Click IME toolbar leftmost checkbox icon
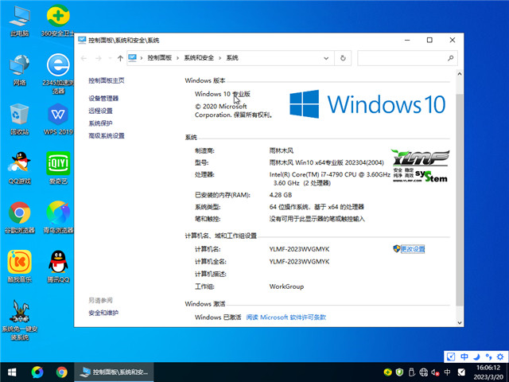This screenshot has width=509, height=382. point(451,357)
